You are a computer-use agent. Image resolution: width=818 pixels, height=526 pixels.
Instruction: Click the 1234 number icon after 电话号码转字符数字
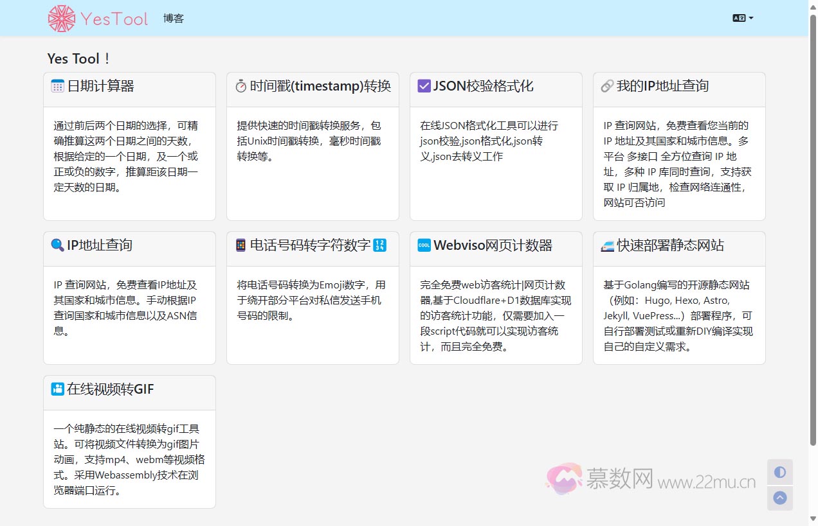(380, 245)
